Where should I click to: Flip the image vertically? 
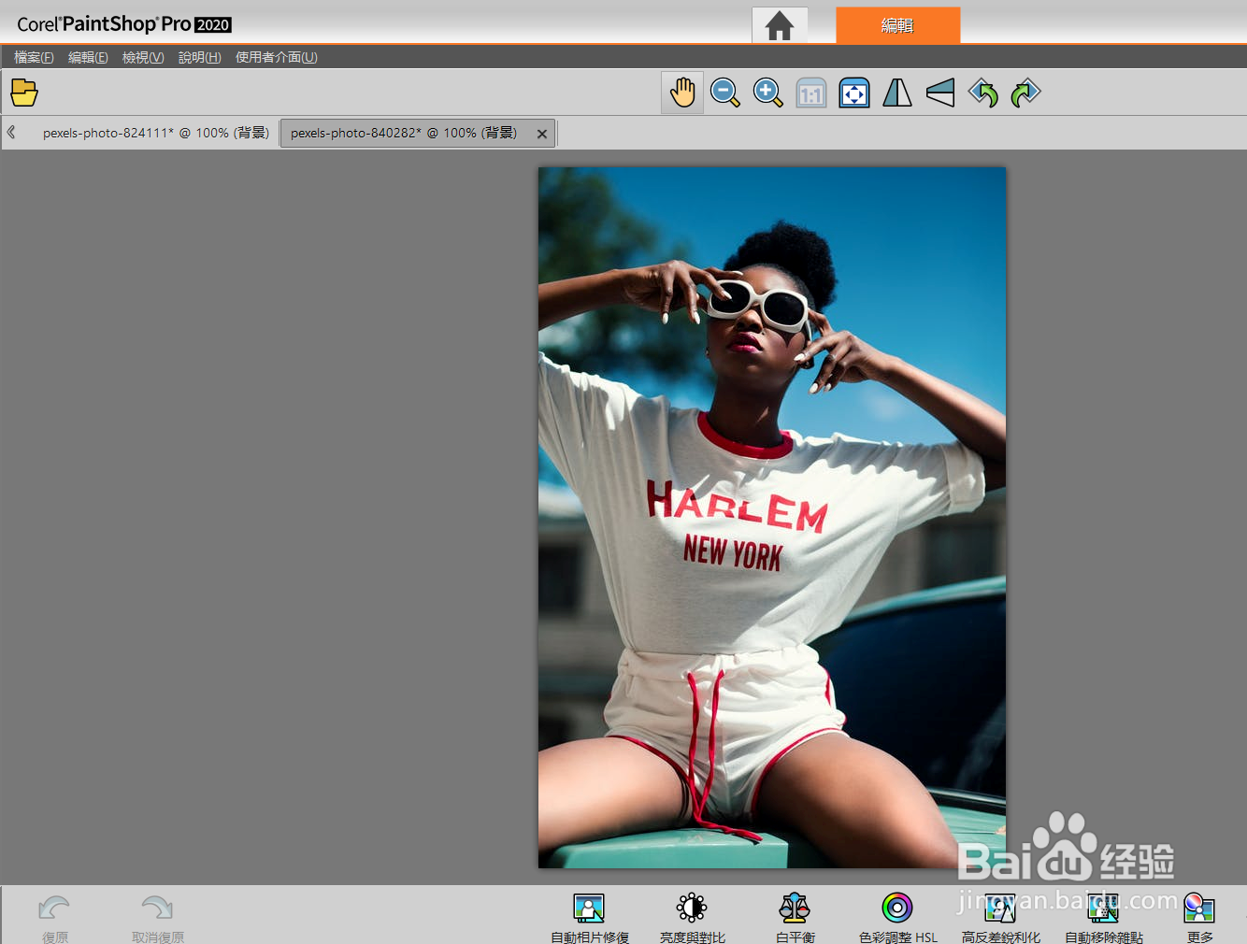[x=940, y=93]
